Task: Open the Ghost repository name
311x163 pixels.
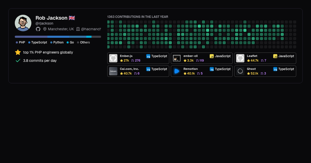Action: pos(251,69)
